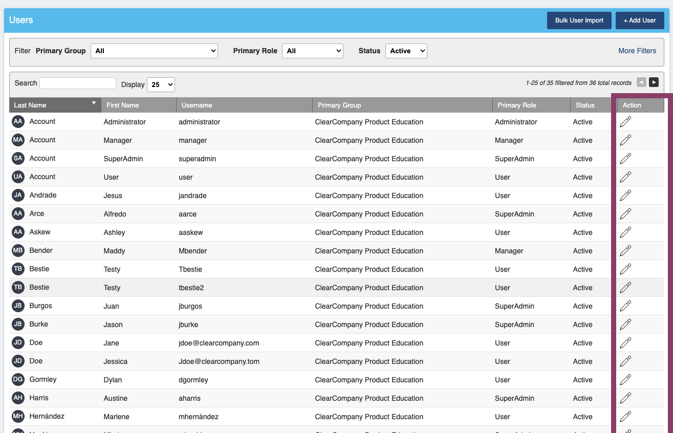Image resolution: width=673 pixels, height=433 pixels.
Task: Sort by Username column
Action: 244,105
